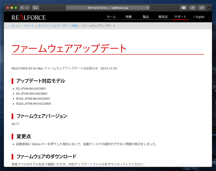Click the 変更点 heading
The width and height of the screenshot is (216, 171).
pos(24,136)
